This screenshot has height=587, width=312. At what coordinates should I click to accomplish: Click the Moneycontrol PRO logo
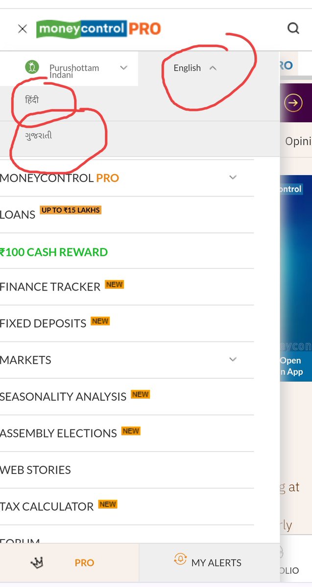[98, 29]
